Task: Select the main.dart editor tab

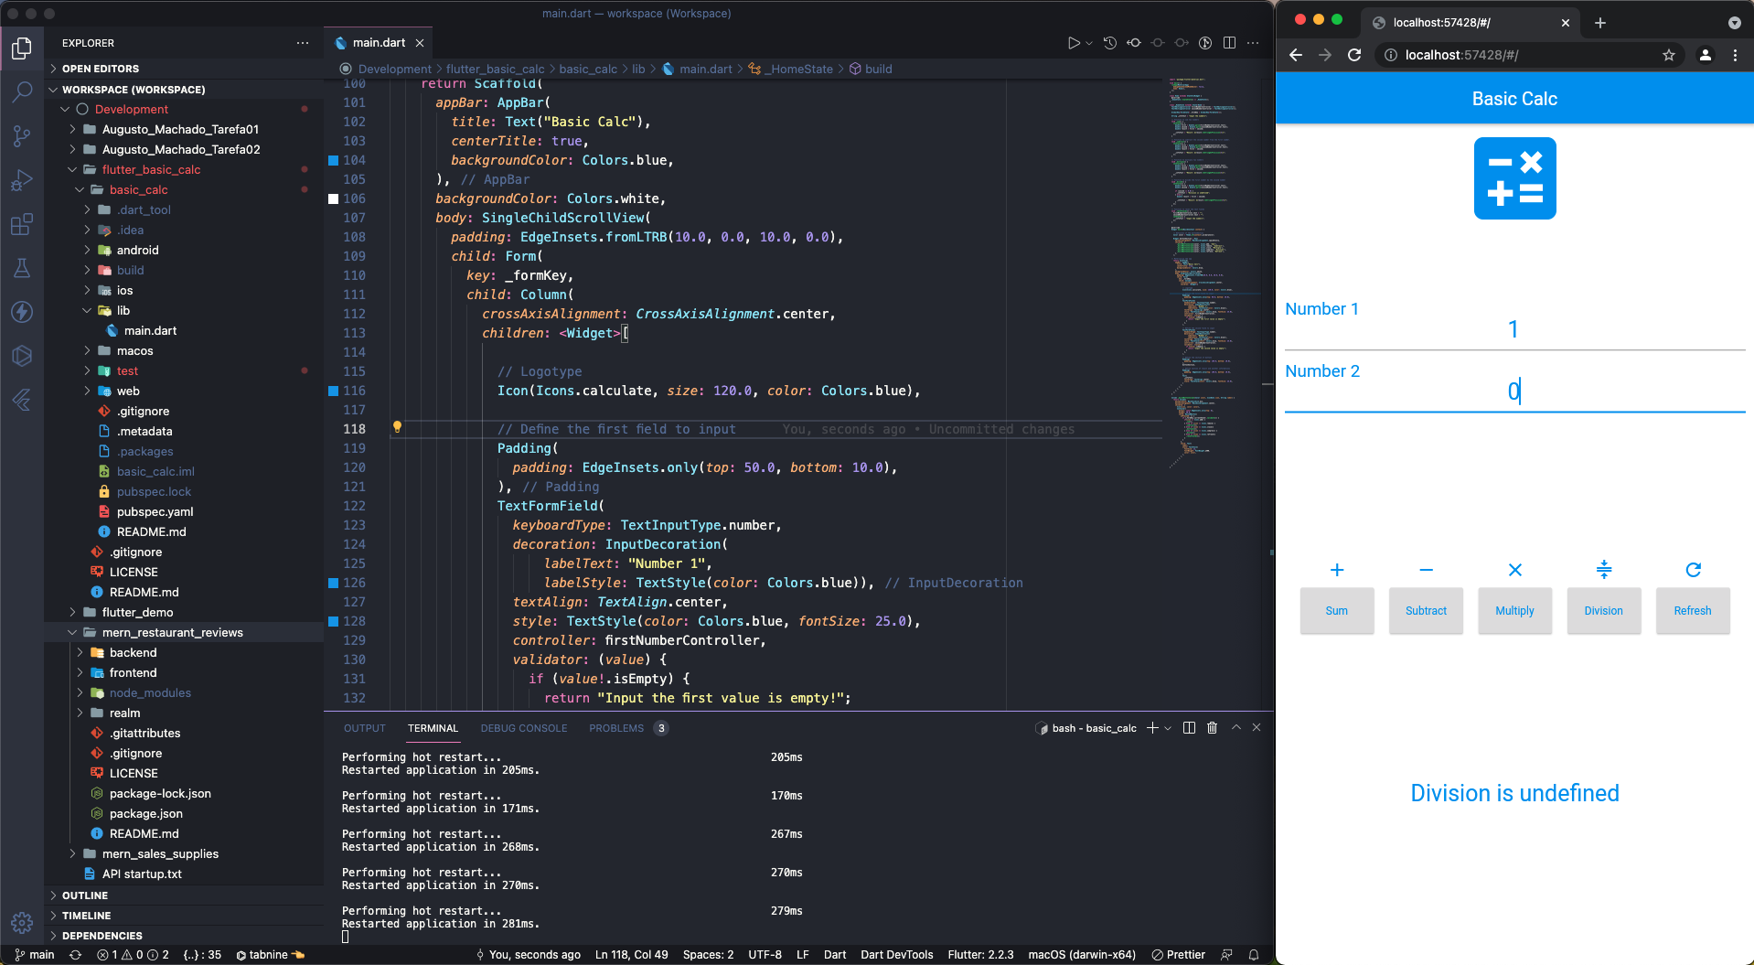Action: point(379,43)
